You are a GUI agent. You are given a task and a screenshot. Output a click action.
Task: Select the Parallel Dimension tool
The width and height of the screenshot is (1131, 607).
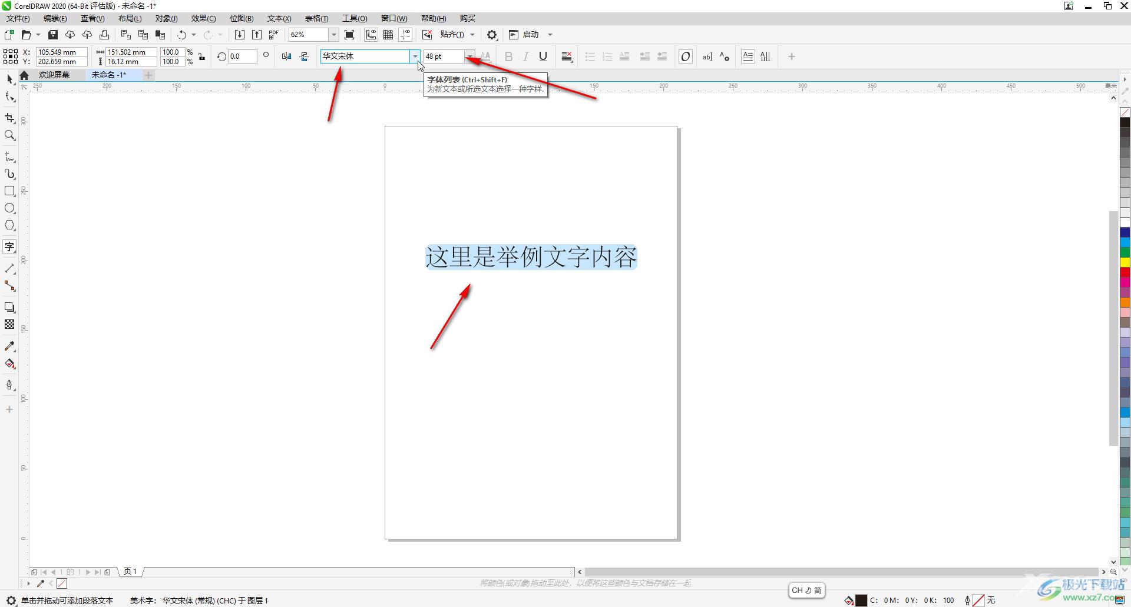tap(9, 268)
